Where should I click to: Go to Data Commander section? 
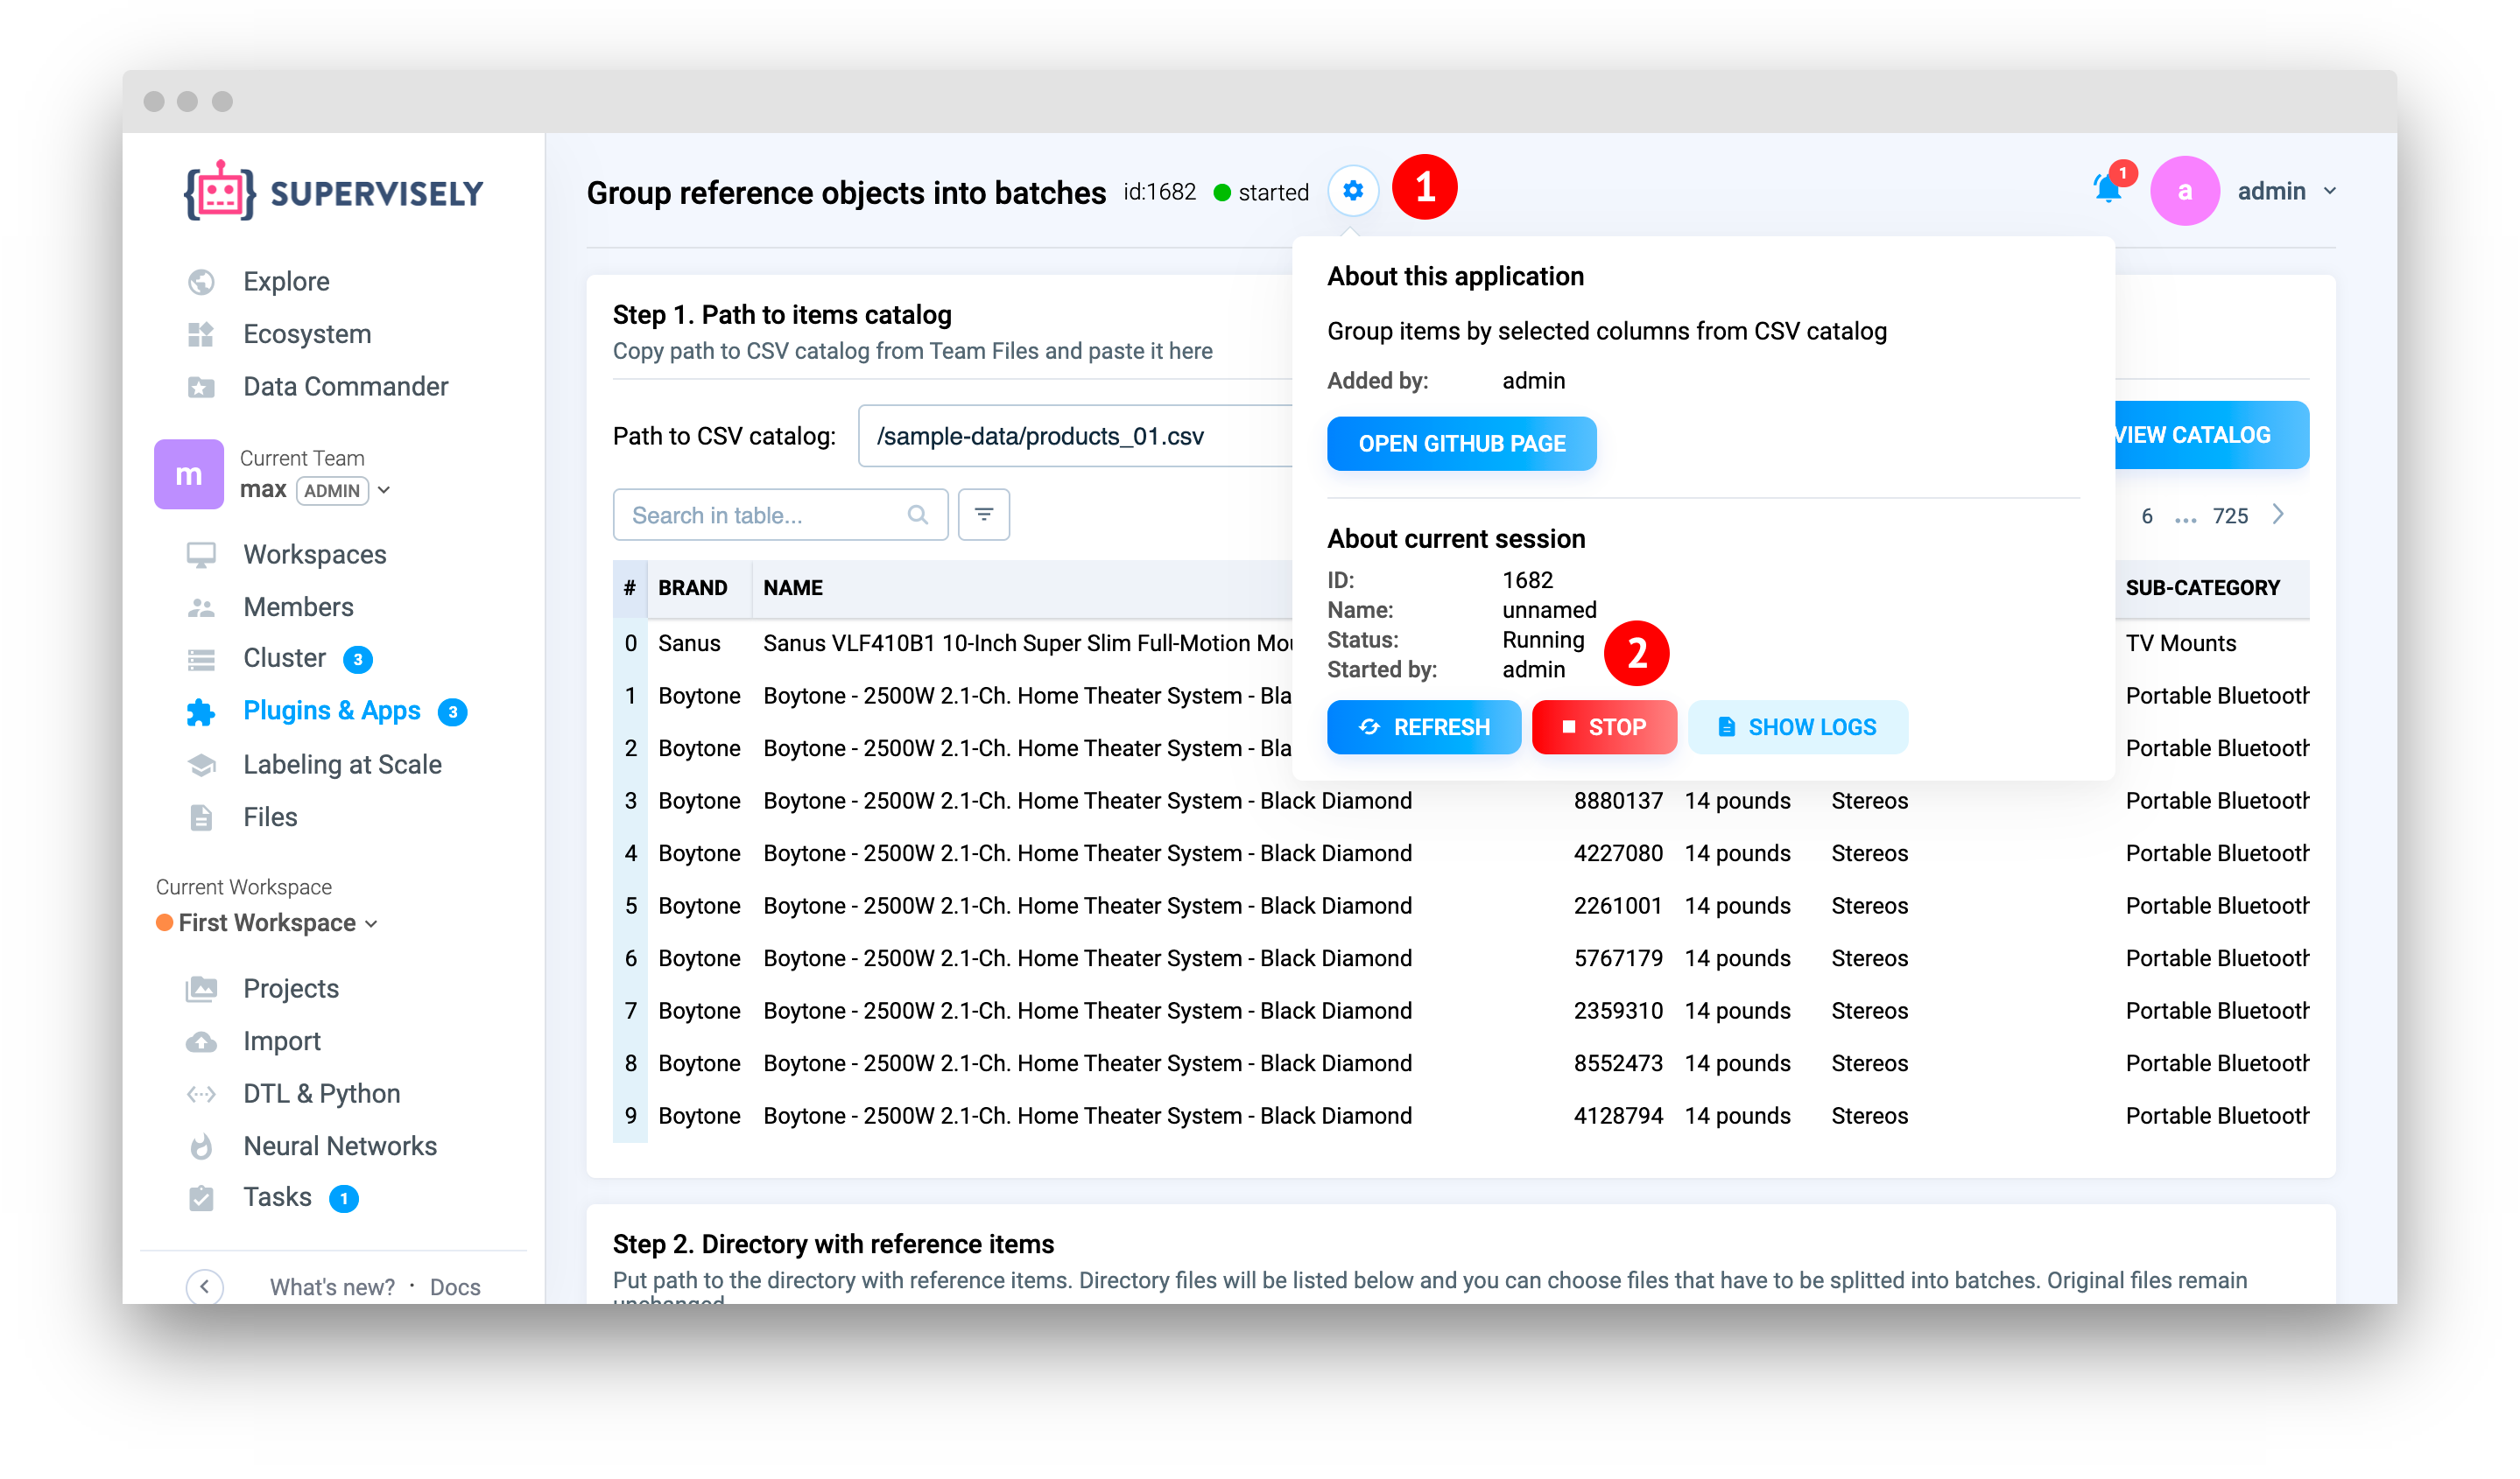(345, 387)
